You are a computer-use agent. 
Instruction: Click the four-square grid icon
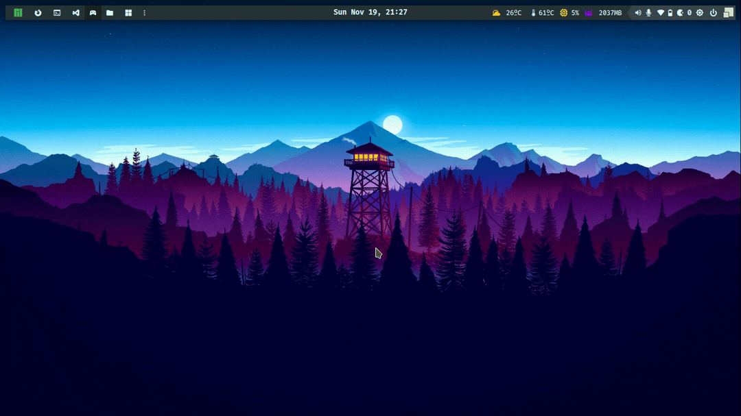click(128, 13)
